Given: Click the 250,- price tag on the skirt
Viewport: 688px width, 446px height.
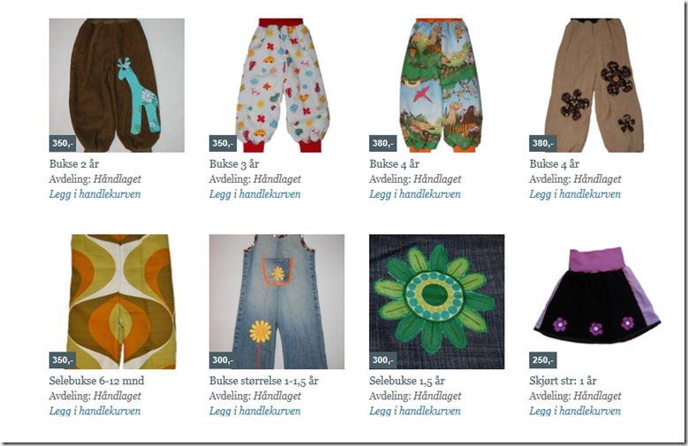Looking at the screenshot, I should (x=543, y=360).
